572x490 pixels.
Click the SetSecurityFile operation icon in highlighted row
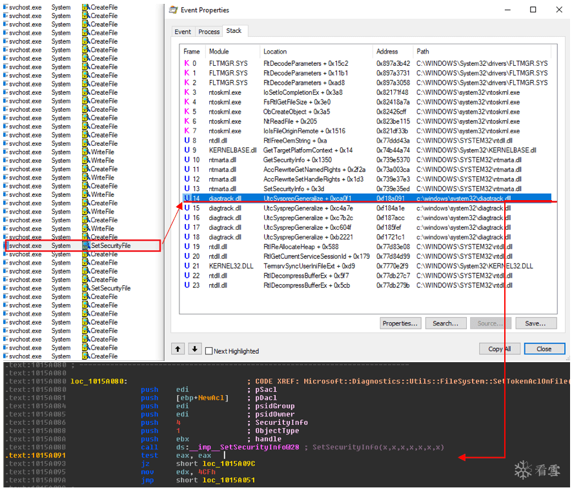[x=86, y=245]
